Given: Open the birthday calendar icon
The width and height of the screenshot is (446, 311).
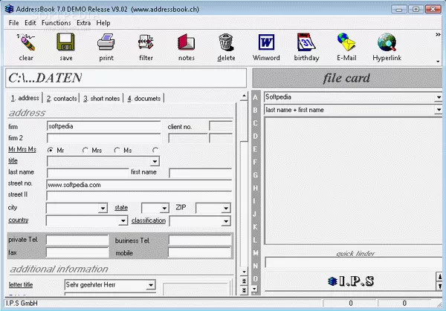Looking at the screenshot, I should tap(306, 42).
